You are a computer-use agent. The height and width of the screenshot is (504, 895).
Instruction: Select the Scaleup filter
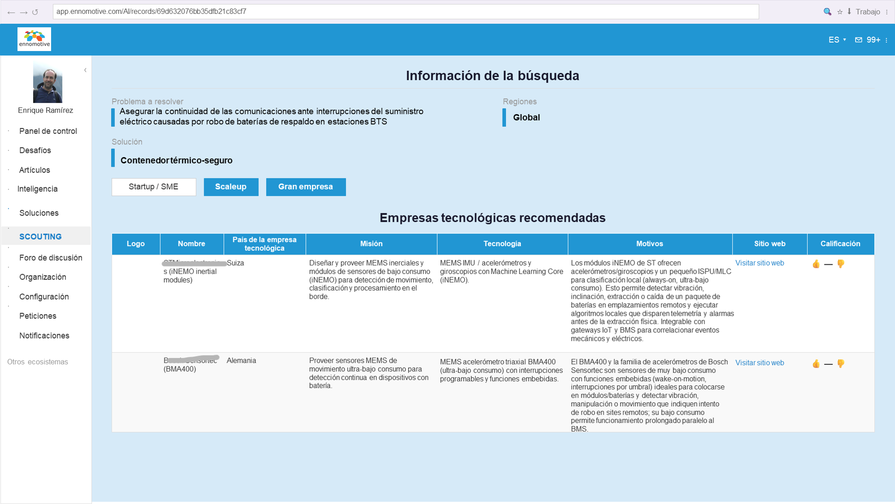coord(231,187)
